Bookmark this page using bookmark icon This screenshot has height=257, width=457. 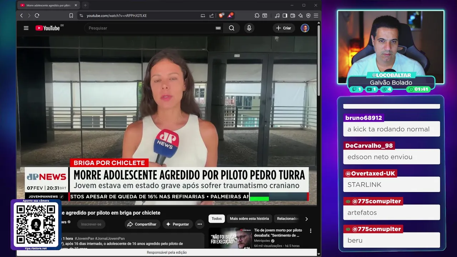pos(71,16)
